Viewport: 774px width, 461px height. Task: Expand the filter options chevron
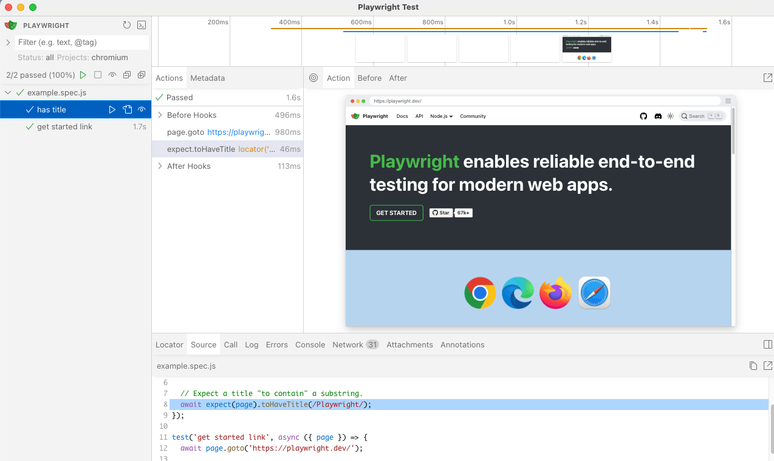[x=8, y=43]
